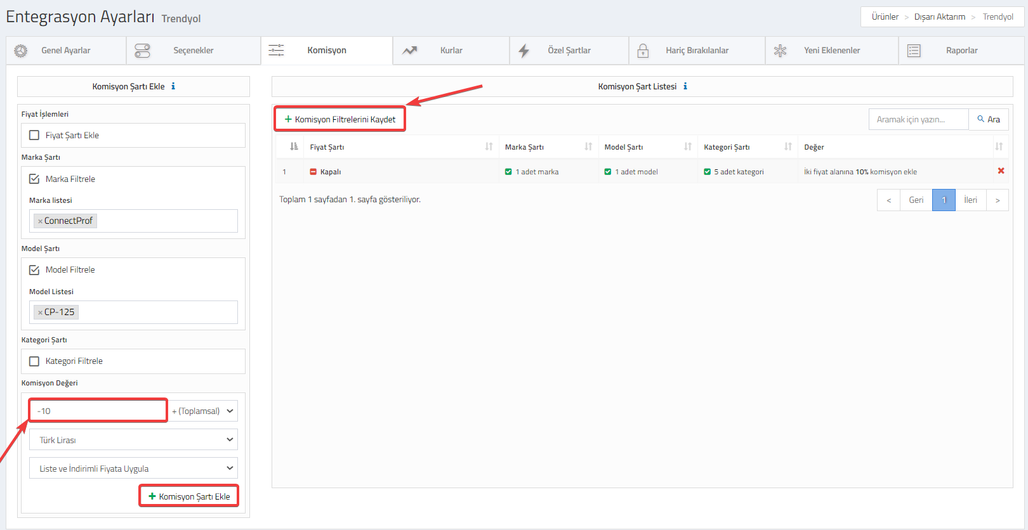This screenshot has width=1028, height=530.
Task: Sort by the row number column icon
Action: tap(294, 146)
